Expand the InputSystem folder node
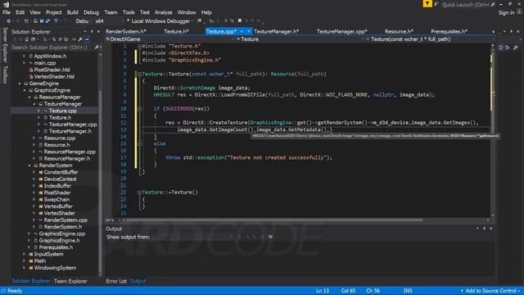Image resolution: width=524 pixels, height=295 pixels. coord(24,254)
